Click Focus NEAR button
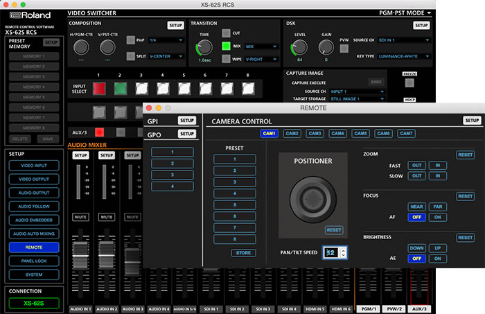 point(416,207)
